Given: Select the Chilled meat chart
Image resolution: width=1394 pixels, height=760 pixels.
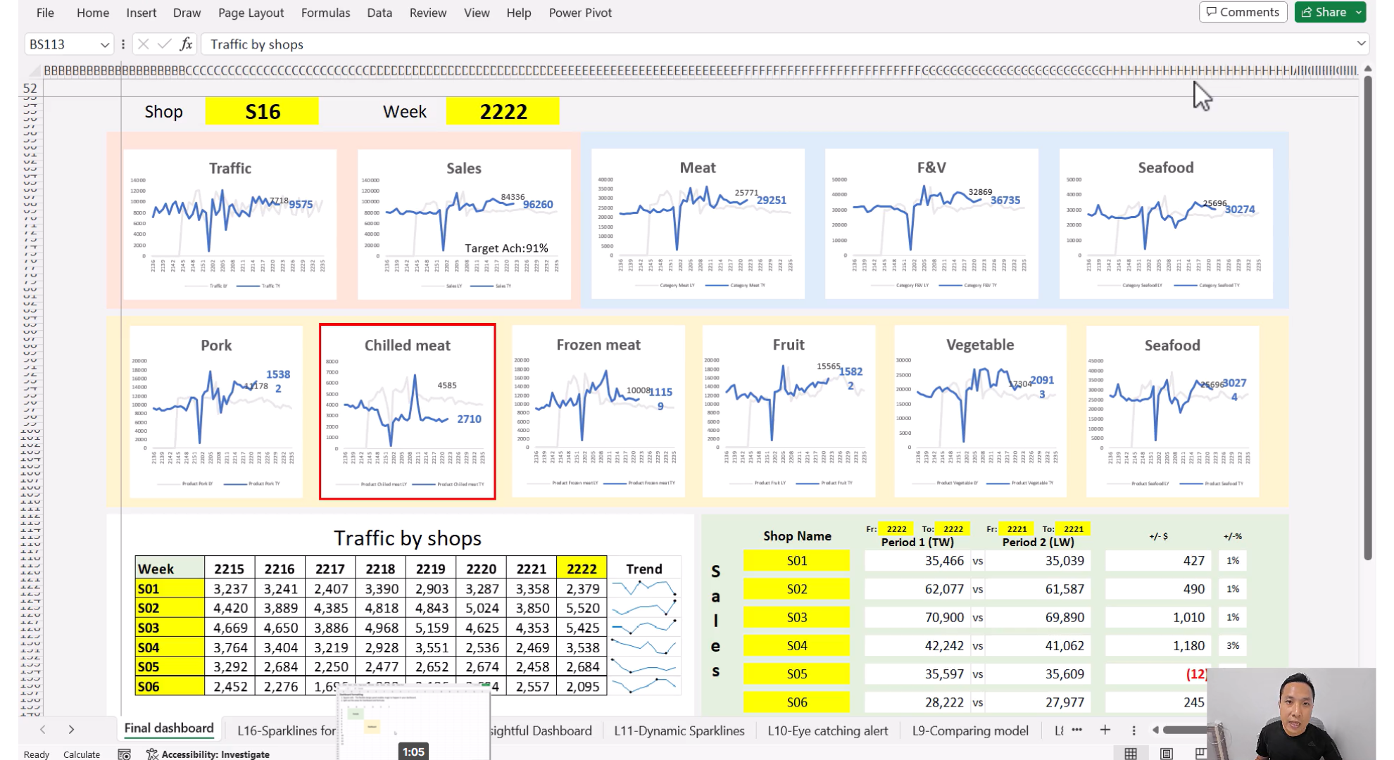Looking at the screenshot, I should [x=407, y=411].
